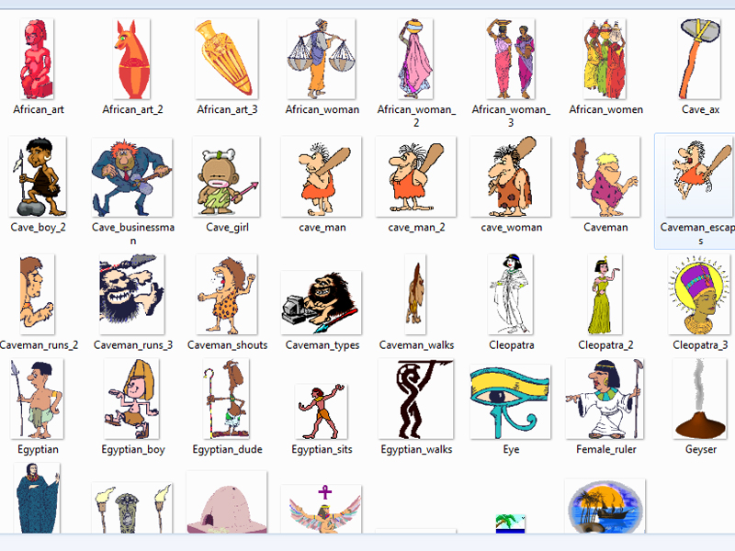Click the African_art_2 red fox vase image
735x551 pixels.
(132, 59)
